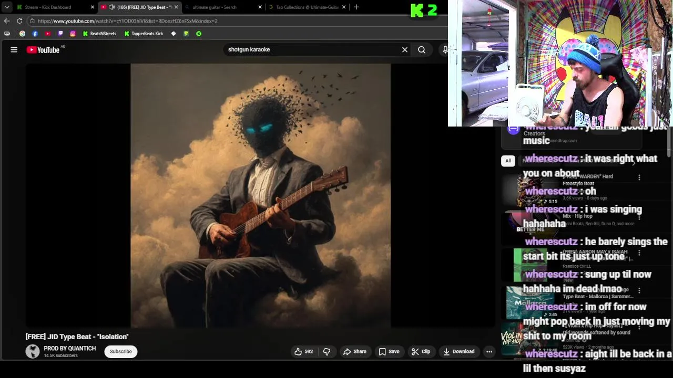Open the first bookmark bar icon
673x378 pixels.
point(7,34)
